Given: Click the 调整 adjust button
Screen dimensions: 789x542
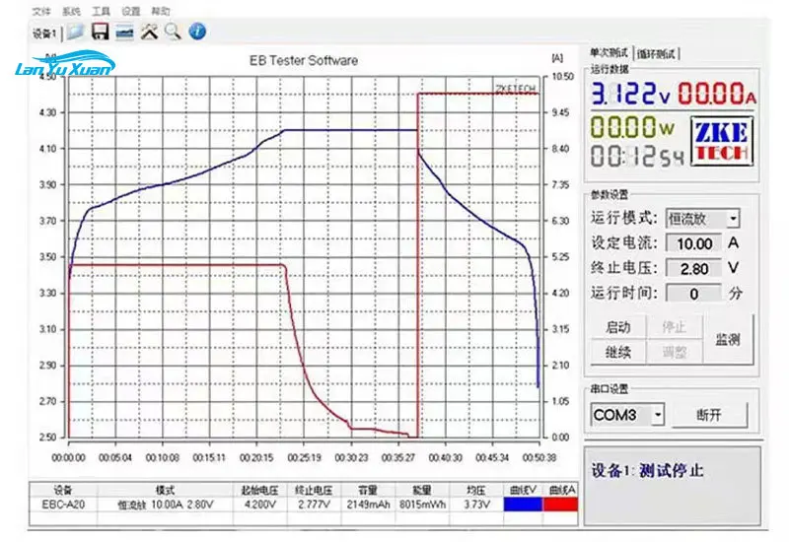Looking at the screenshot, I should [x=675, y=352].
